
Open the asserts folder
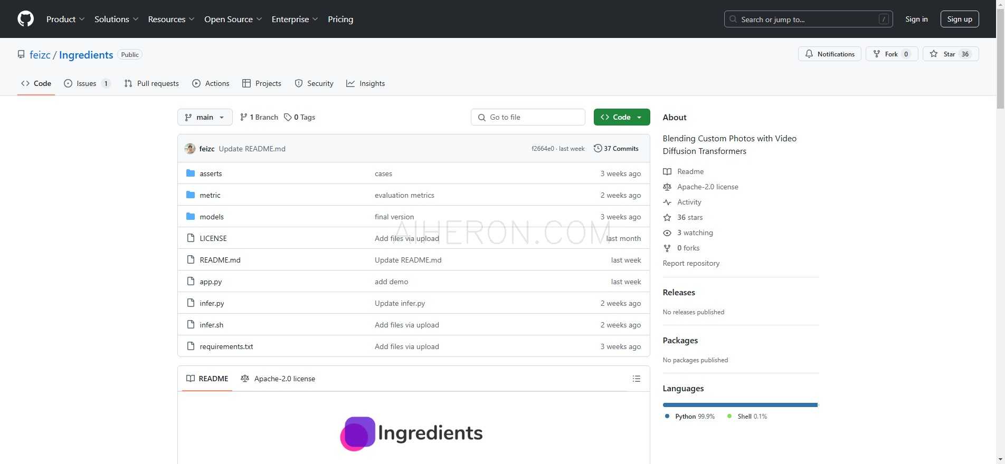click(x=211, y=173)
